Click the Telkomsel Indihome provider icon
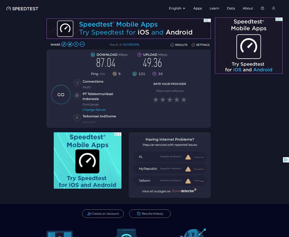This screenshot has height=237, width=289. [x=77, y=118]
